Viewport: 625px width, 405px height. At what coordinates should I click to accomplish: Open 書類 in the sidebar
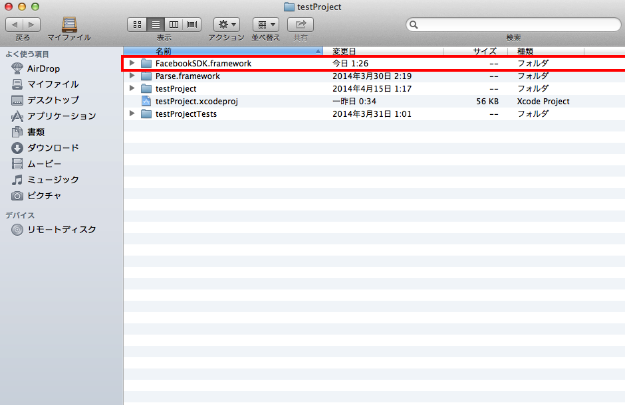pos(28,132)
